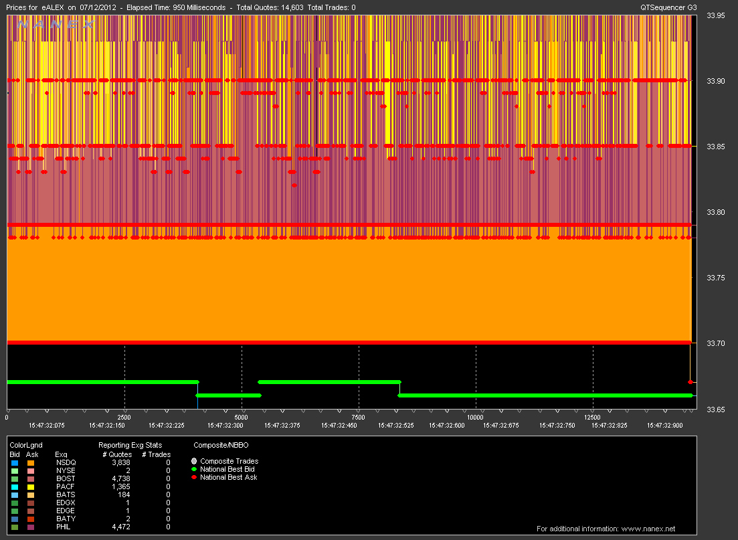738x540 pixels.
Task: Click the '3,838' NSDQ quotes value
Action: (x=121, y=463)
